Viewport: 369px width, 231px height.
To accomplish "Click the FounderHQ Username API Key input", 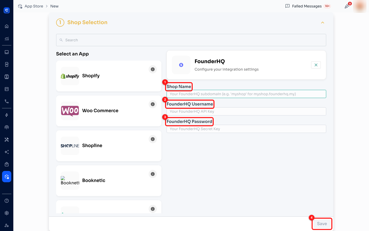I will (x=246, y=111).
